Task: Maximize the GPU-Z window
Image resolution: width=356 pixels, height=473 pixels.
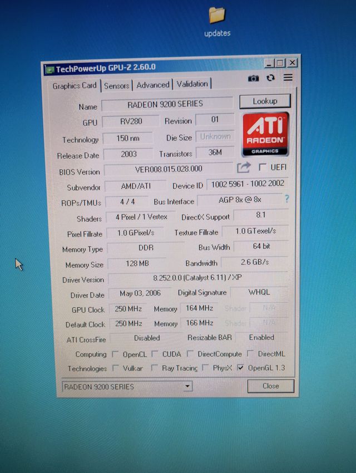Action: point(280,63)
